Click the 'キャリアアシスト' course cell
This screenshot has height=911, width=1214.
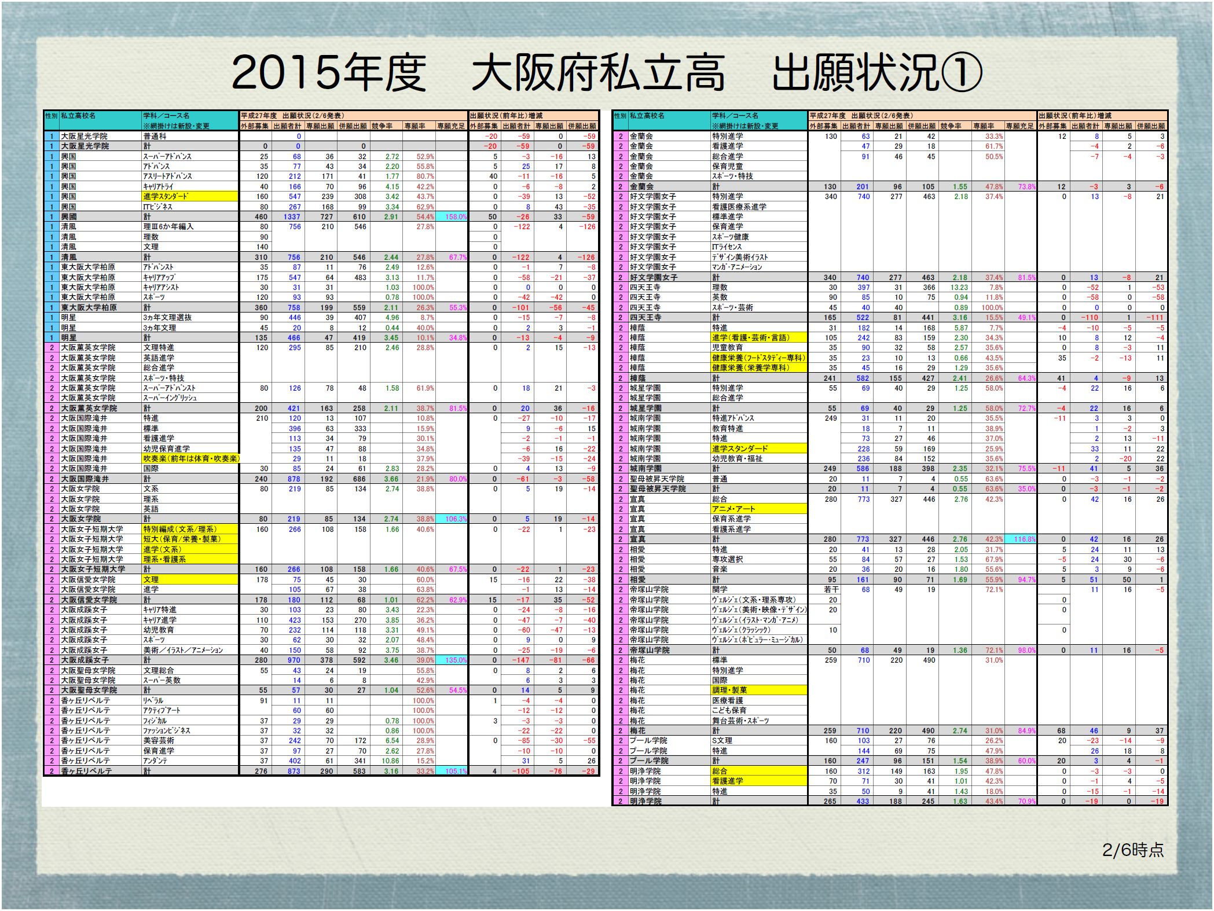click(190, 287)
